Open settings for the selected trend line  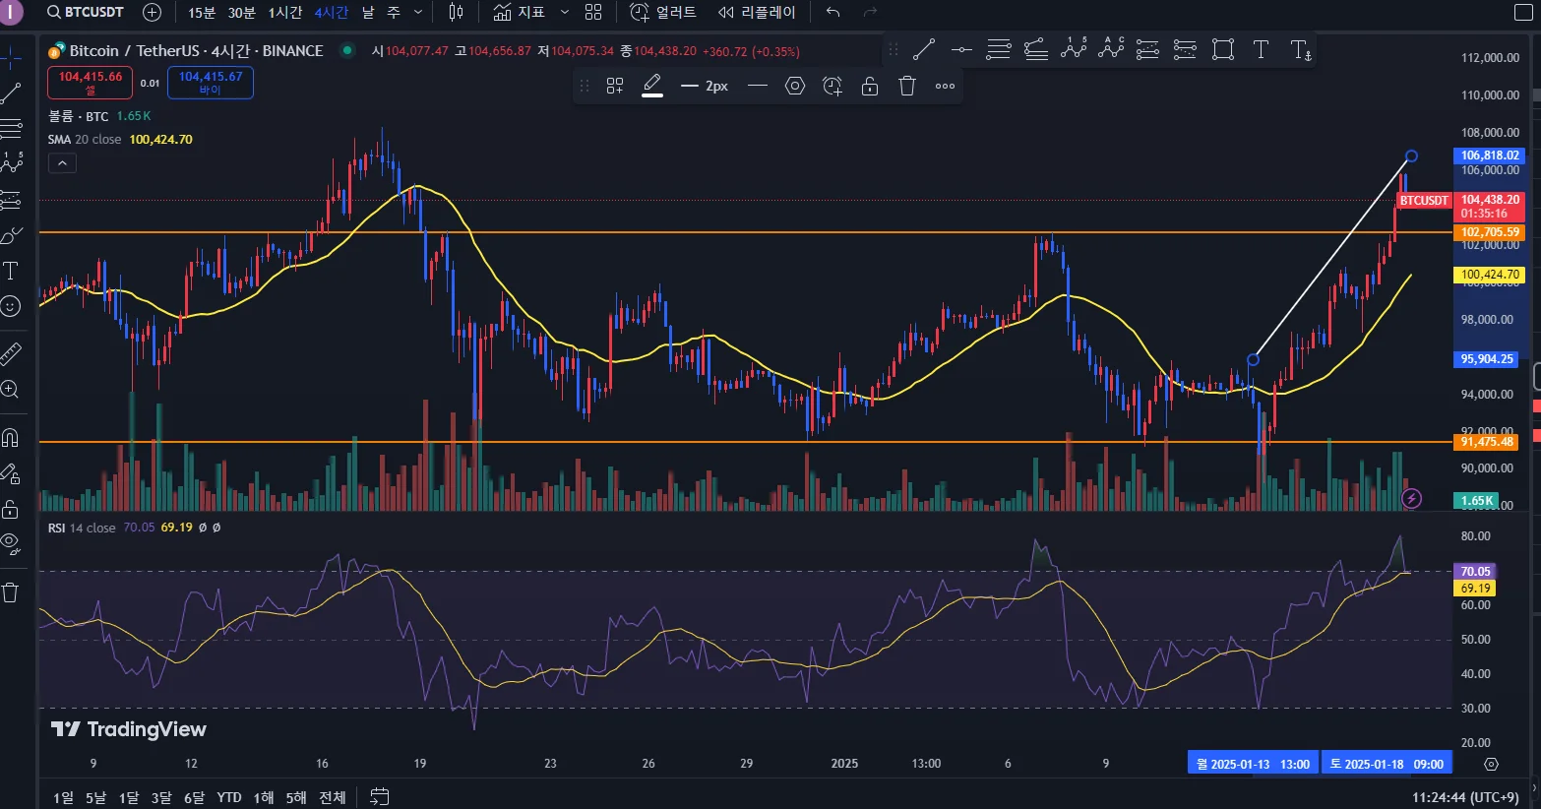pyautogui.click(x=795, y=87)
